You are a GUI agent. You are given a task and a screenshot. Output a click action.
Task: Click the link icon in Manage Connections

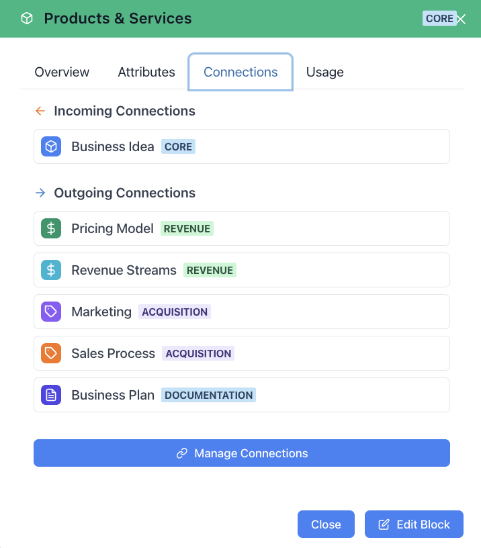[x=182, y=453]
